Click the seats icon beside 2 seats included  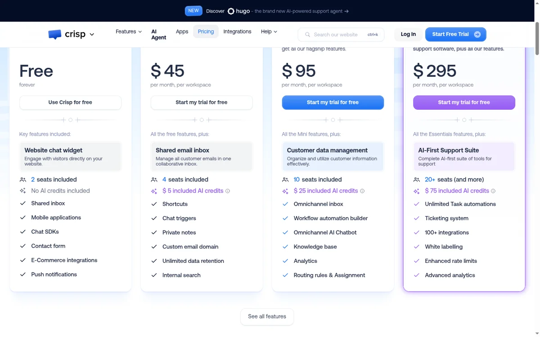click(x=23, y=180)
